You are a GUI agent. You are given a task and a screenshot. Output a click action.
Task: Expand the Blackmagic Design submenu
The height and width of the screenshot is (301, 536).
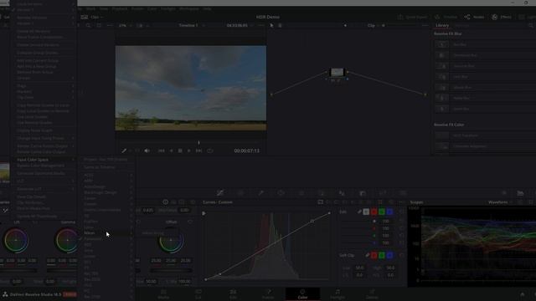click(108, 192)
